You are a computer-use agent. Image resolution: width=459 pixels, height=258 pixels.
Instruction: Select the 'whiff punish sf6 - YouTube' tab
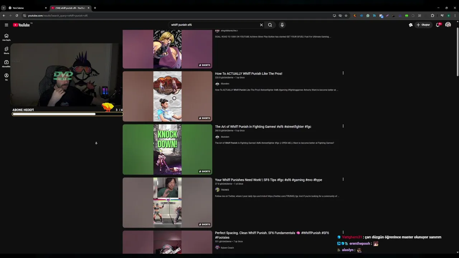click(70, 8)
